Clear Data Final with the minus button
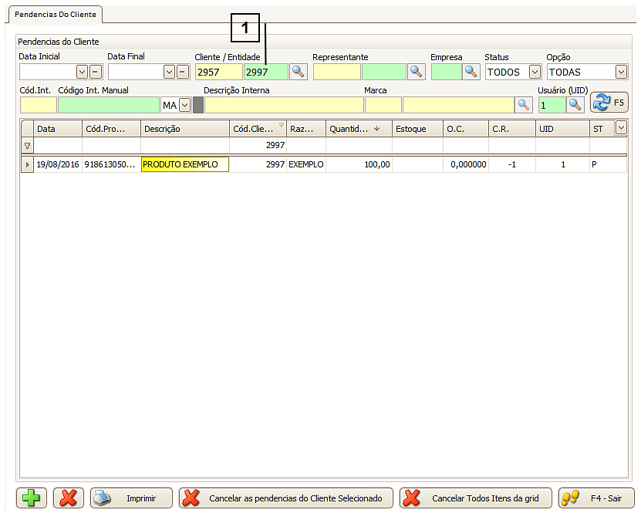Viewport: 641px width, 513px height. click(x=183, y=72)
